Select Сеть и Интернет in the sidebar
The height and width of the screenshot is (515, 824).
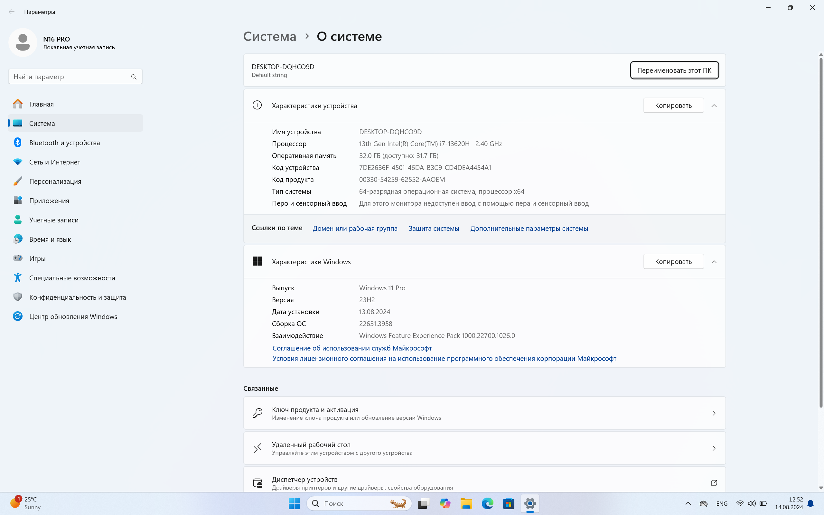pyautogui.click(x=55, y=162)
